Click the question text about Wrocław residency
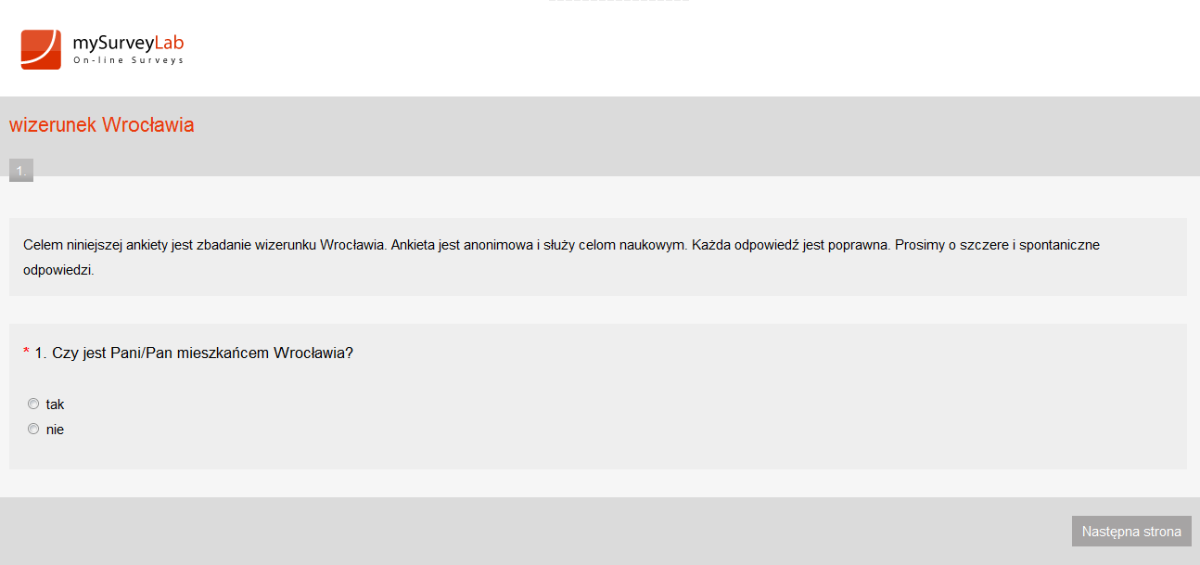 [x=194, y=353]
